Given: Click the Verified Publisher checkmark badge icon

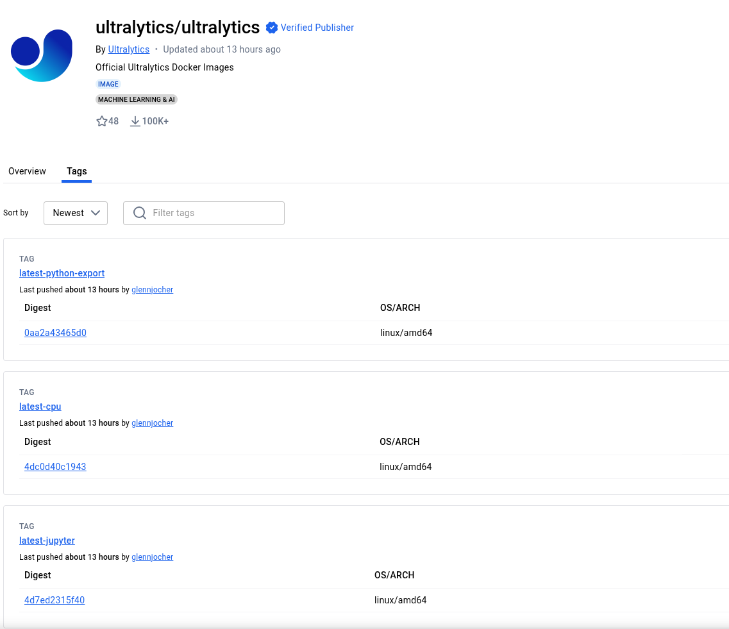Looking at the screenshot, I should click(271, 28).
